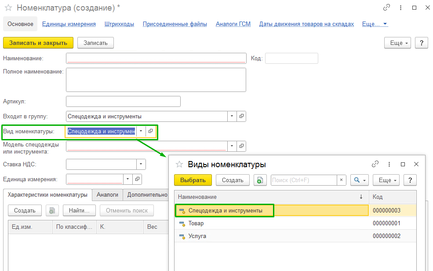The image size is (433, 271).
Task: Open the magnifier search options dropdown
Action: click(x=360, y=180)
